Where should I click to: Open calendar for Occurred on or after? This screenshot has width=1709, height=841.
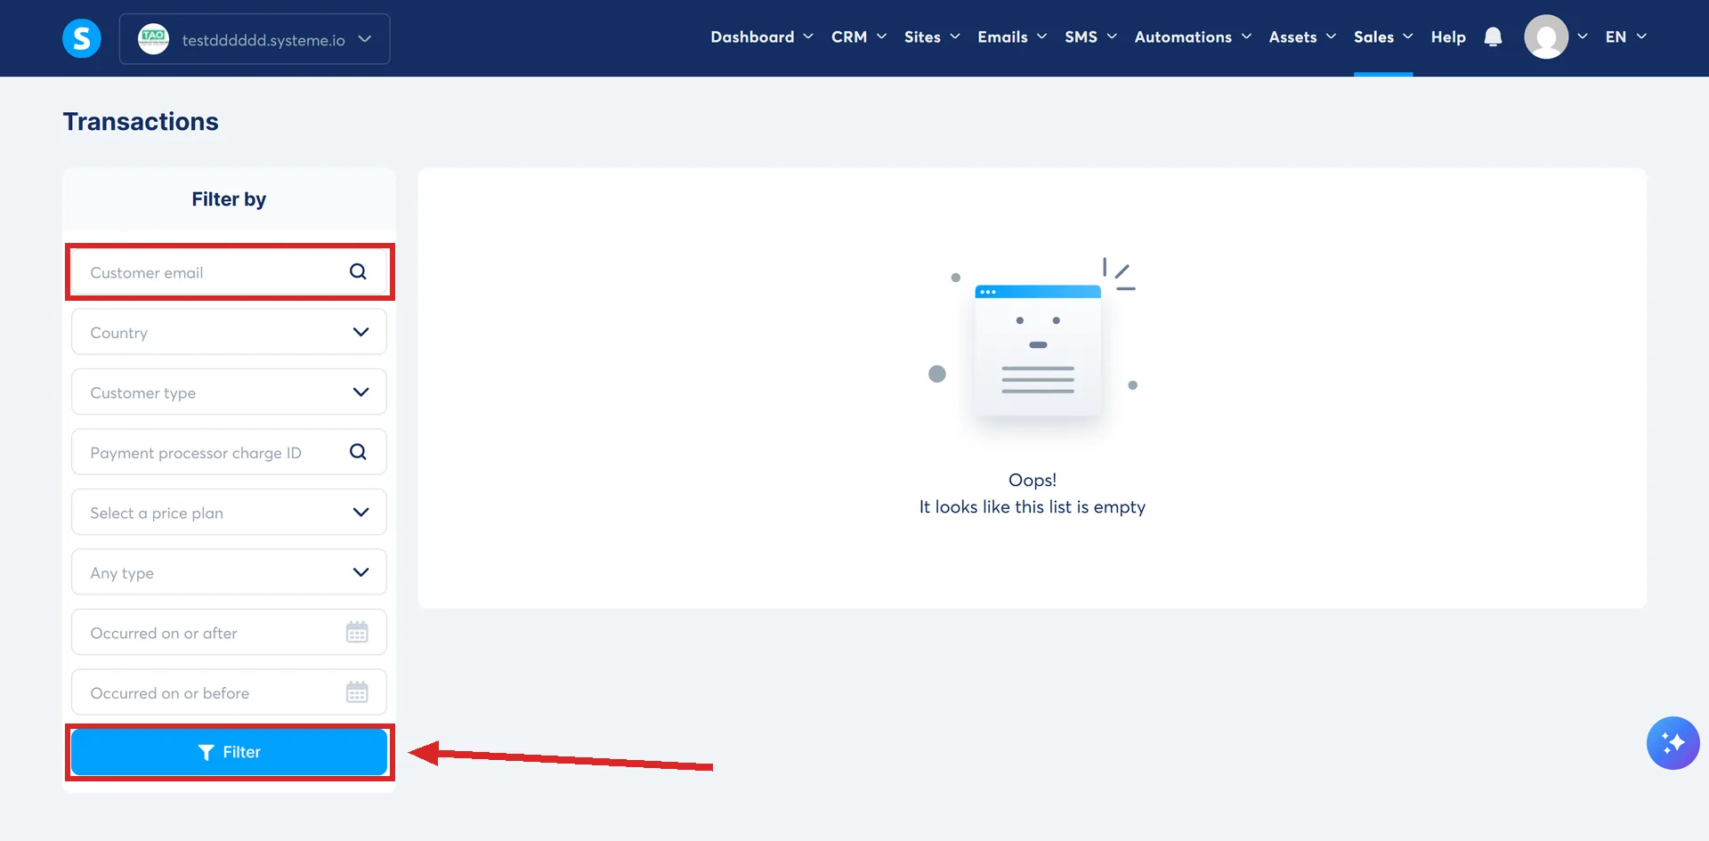coord(357,632)
